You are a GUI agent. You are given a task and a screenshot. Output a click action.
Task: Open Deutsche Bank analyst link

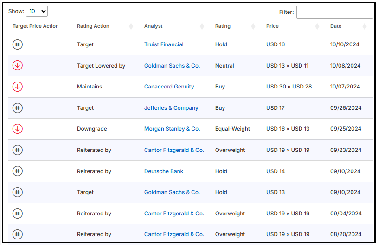click(x=164, y=171)
